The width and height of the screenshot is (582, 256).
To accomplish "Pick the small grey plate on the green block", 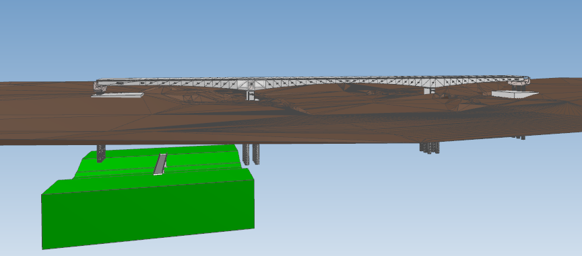I will click(160, 164).
